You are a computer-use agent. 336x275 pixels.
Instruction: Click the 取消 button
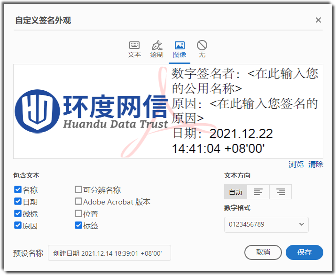pos(263,252)
